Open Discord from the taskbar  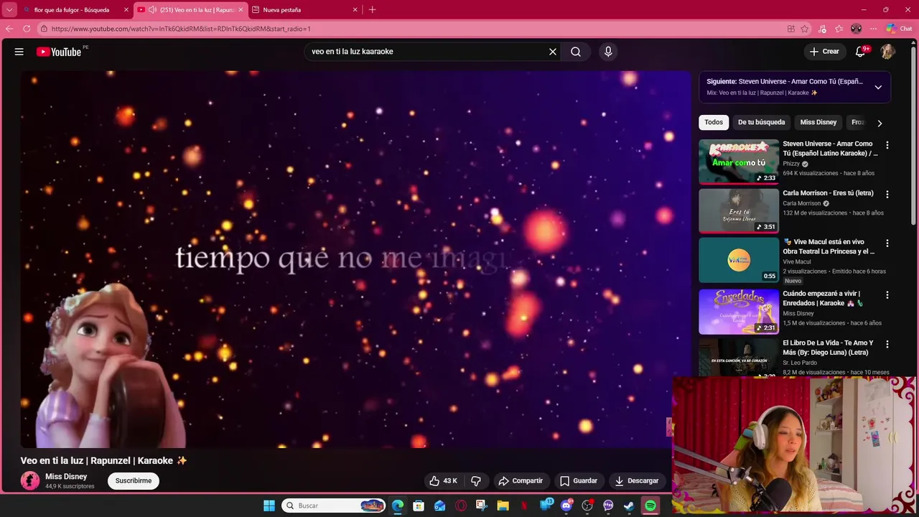click(x=566, y=506)
